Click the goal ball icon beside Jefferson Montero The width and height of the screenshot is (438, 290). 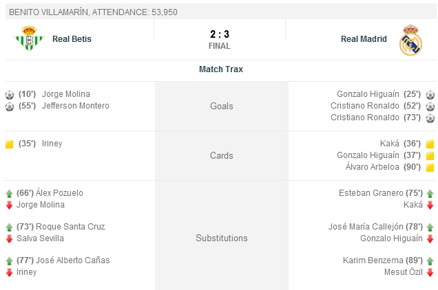10,106
